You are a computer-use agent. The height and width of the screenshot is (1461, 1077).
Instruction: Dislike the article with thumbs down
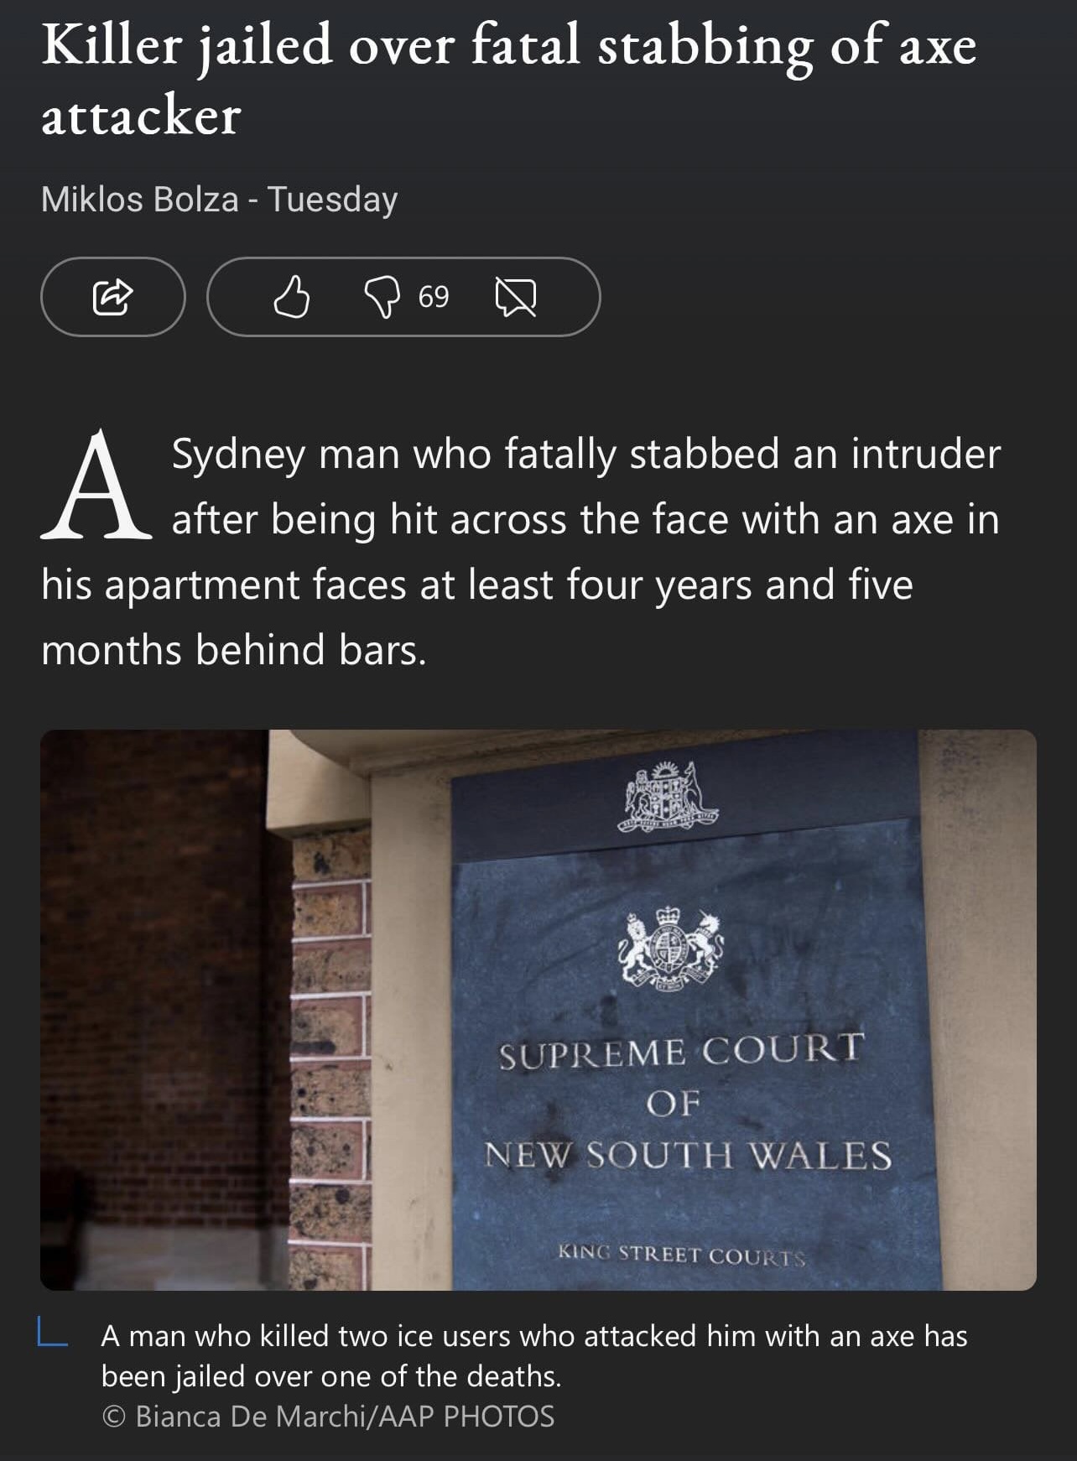[381, 299]
